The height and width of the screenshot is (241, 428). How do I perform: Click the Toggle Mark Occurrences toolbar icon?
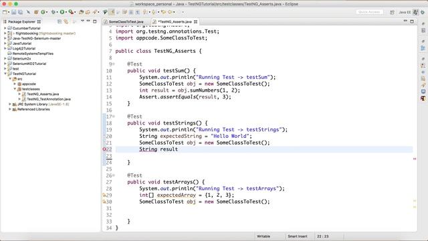112,12
